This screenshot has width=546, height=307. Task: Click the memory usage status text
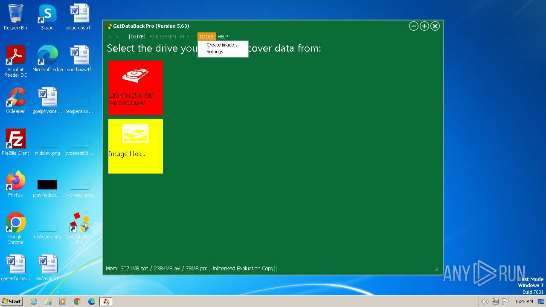click(x=157, y=269)
